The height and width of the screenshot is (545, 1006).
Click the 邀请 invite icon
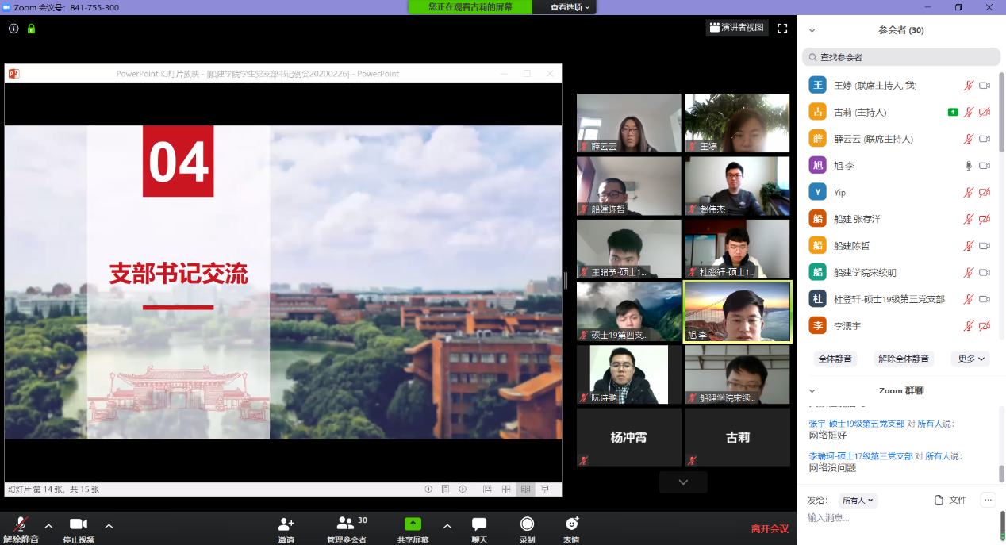coord(286,525)
